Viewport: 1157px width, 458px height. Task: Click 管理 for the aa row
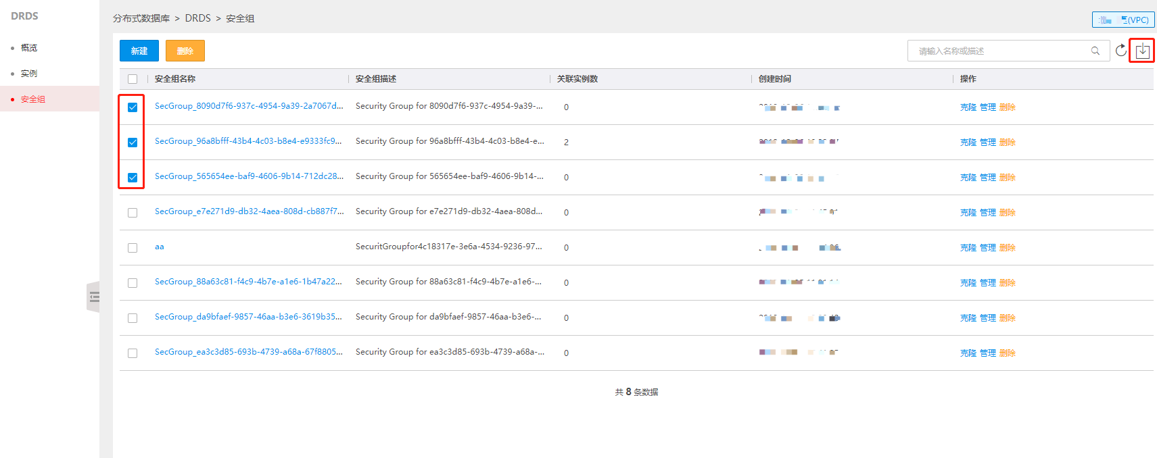pos(988,248)
